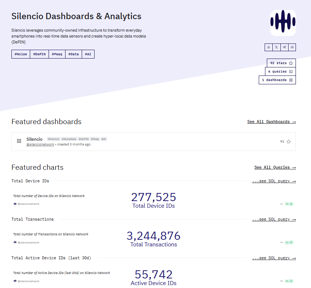Open the more options dots on Total Device IDs chart
The height and width of the screenshot is (288, 311).
tap(282, 204)
